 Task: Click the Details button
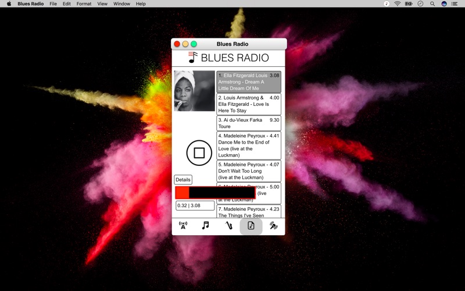[x=183, y=180]
